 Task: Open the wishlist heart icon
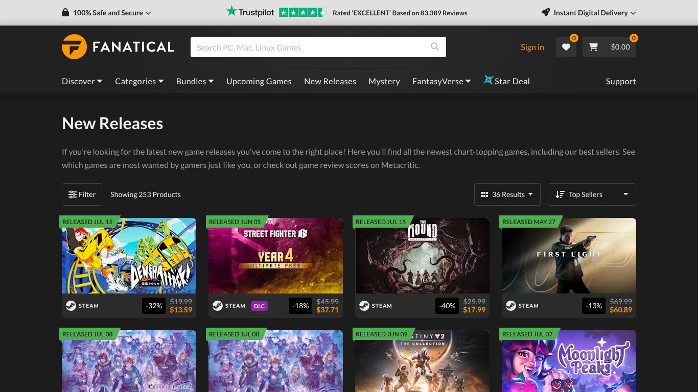pyautogui.click(x=566, y=47)
